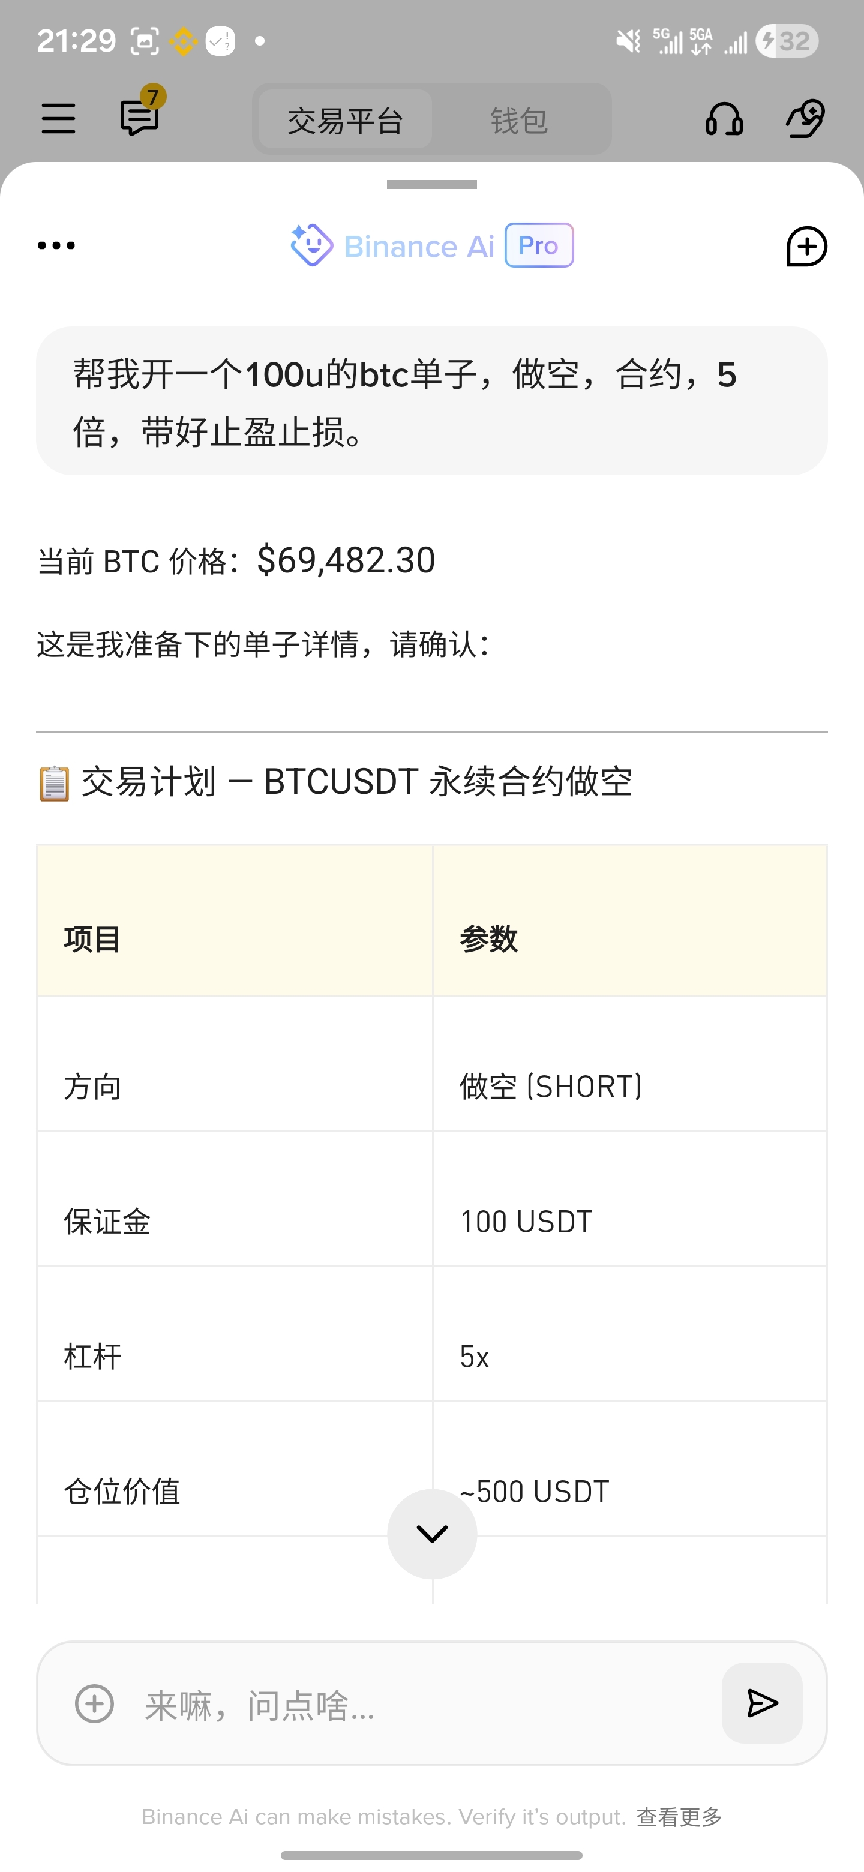Screen dimensions: 864x1872
Task: Open the hamburger side menu
Action: coord(58,118)
